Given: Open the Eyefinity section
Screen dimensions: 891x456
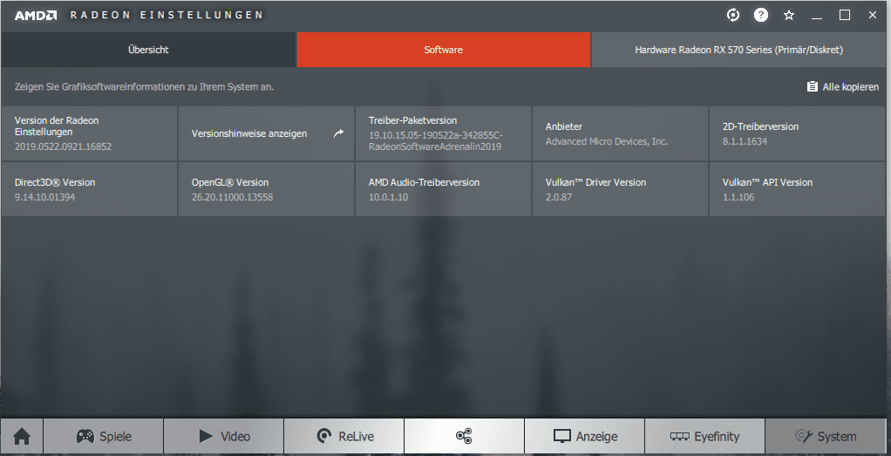Looking at the screenshot, I should tap(705, 437).
